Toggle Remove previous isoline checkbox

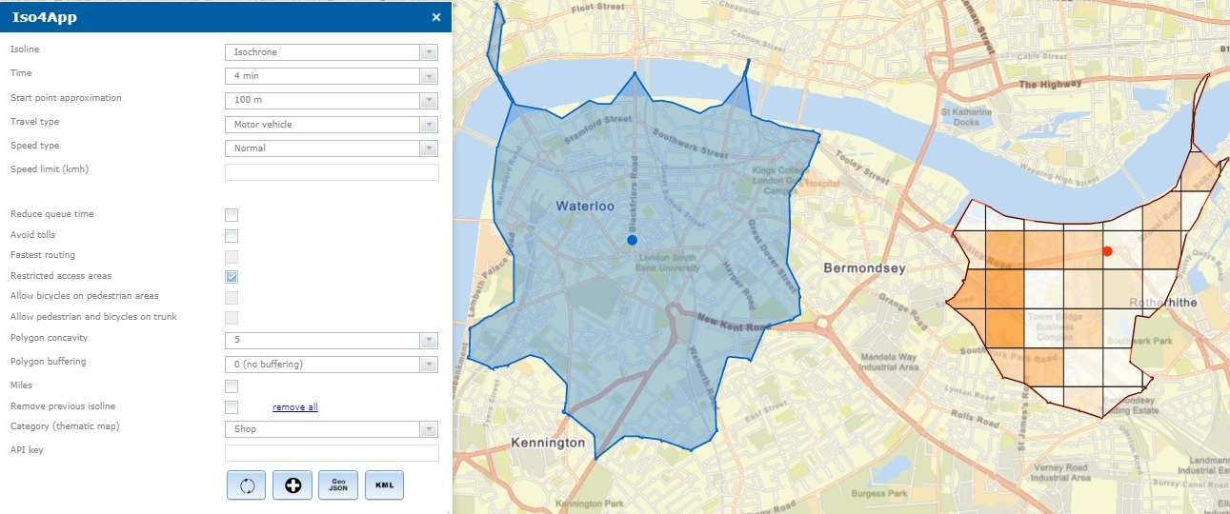[x=232, y=407]
